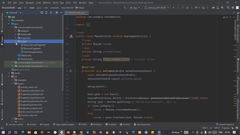This screenshot has height=135, width=240.
Task: Expand the assets folder
Action: point(9,73)
